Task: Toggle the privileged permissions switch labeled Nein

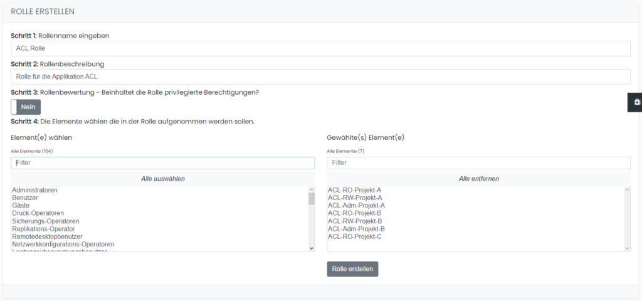Action: [26, 107]
